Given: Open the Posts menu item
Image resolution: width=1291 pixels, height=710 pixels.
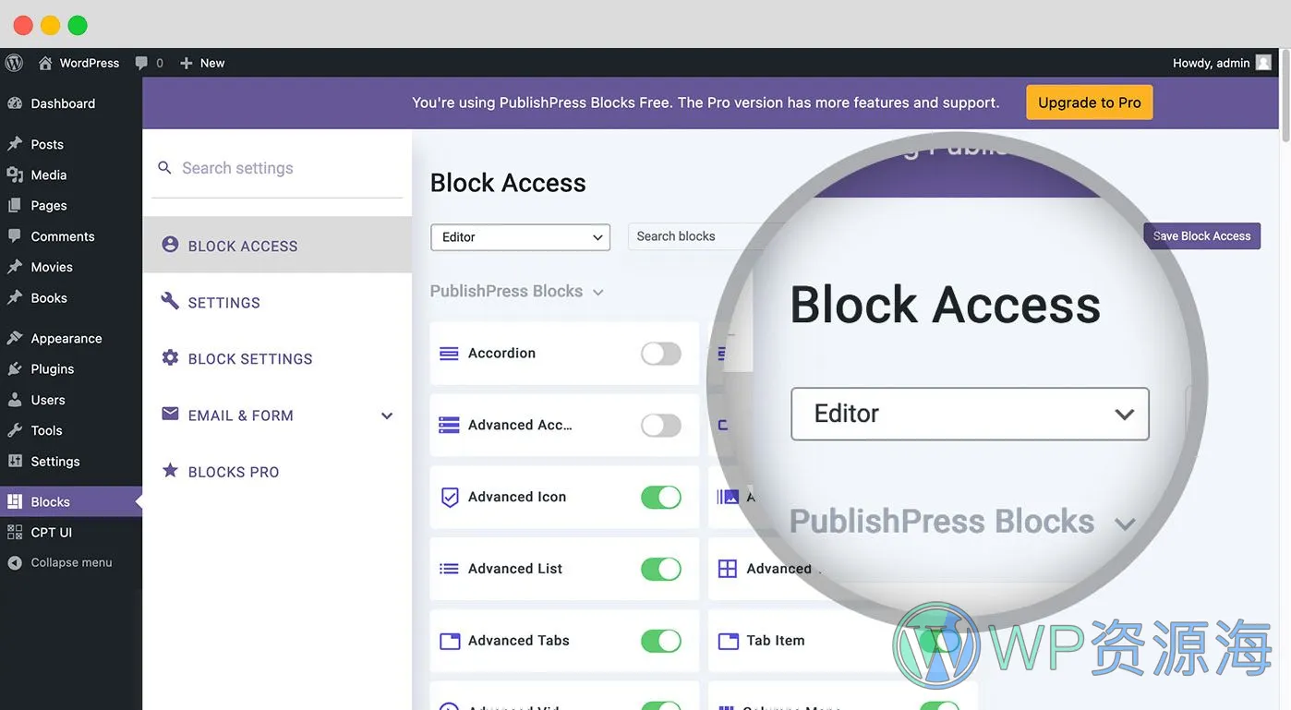Looking at the screenshot, I should coord(71,144).
